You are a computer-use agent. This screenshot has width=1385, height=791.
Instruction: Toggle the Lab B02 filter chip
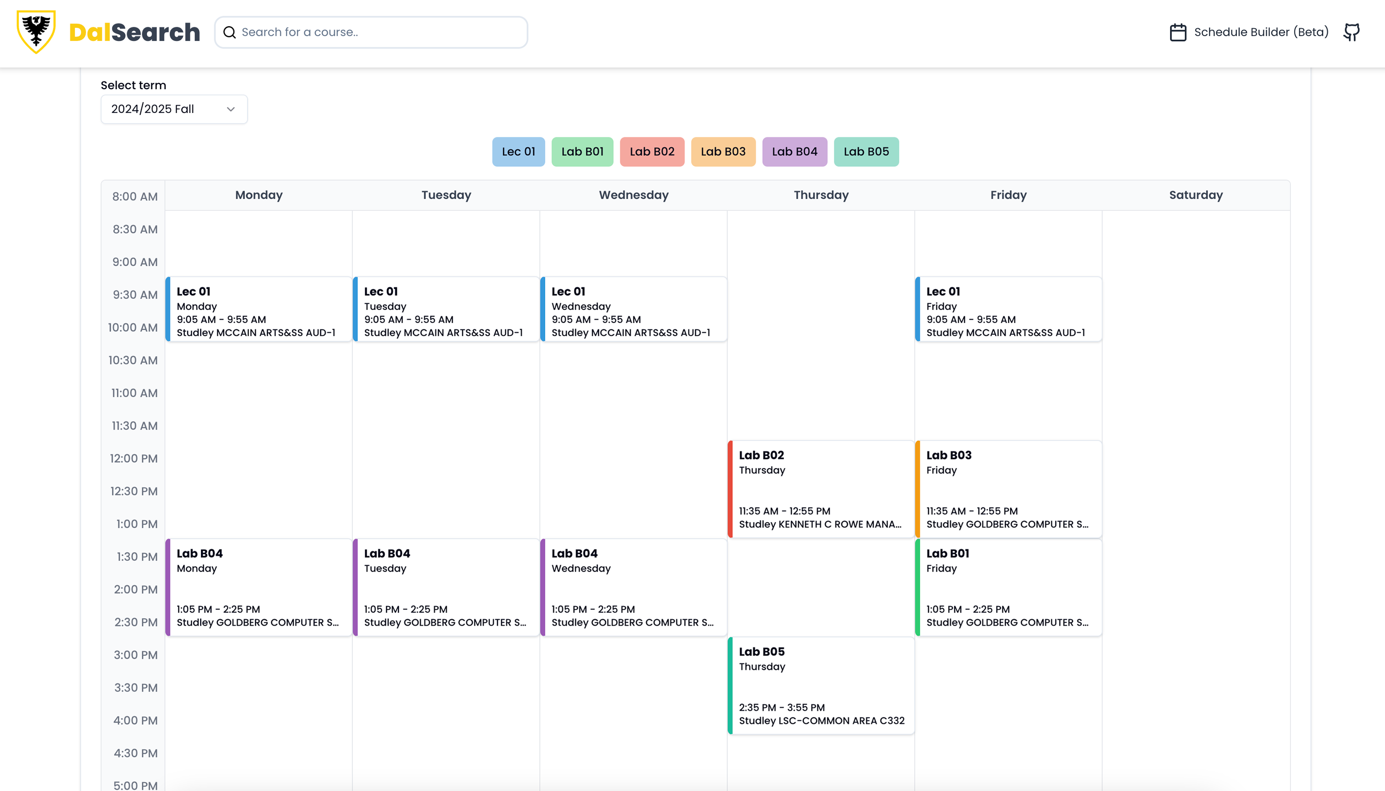click(x=652, y=152)
